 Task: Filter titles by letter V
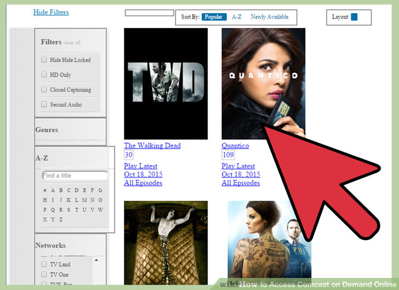pyautogui.click(x=93, y=210)
